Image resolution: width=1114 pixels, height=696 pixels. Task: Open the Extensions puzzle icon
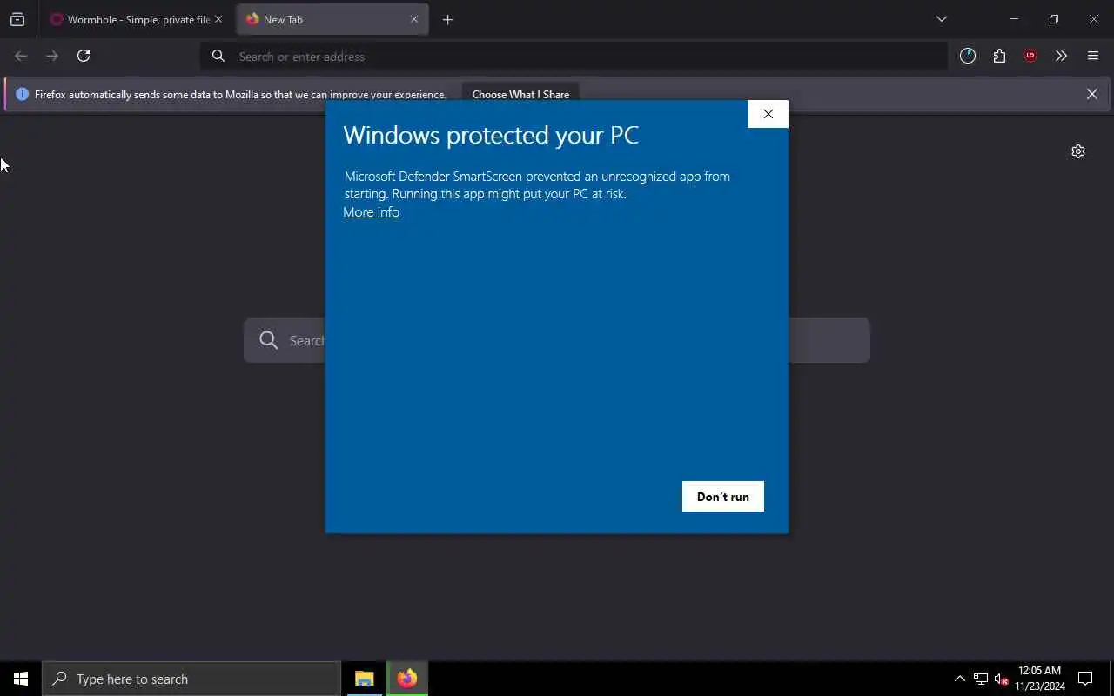click(999, 56)
